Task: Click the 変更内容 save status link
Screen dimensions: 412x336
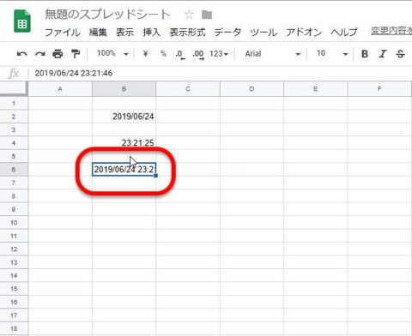Action: (x=391, y=31)
